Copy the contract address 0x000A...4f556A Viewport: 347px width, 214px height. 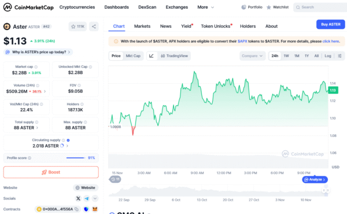click(x=76, y=209)
